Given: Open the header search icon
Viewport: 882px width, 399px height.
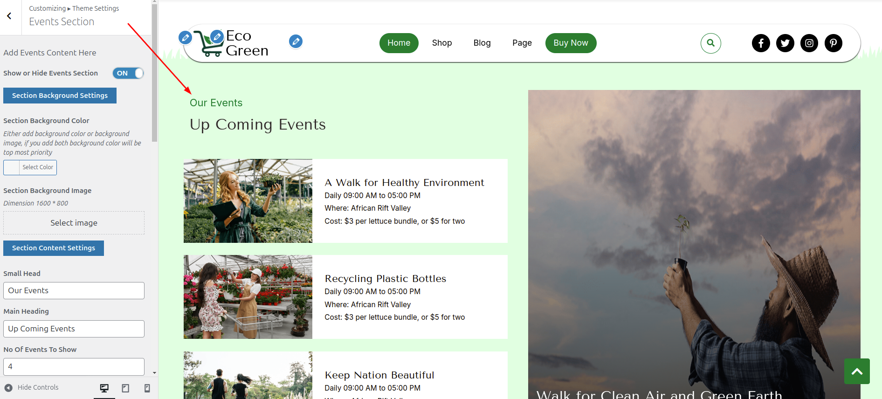Looking at the screenshot, I should pos(710,43).
